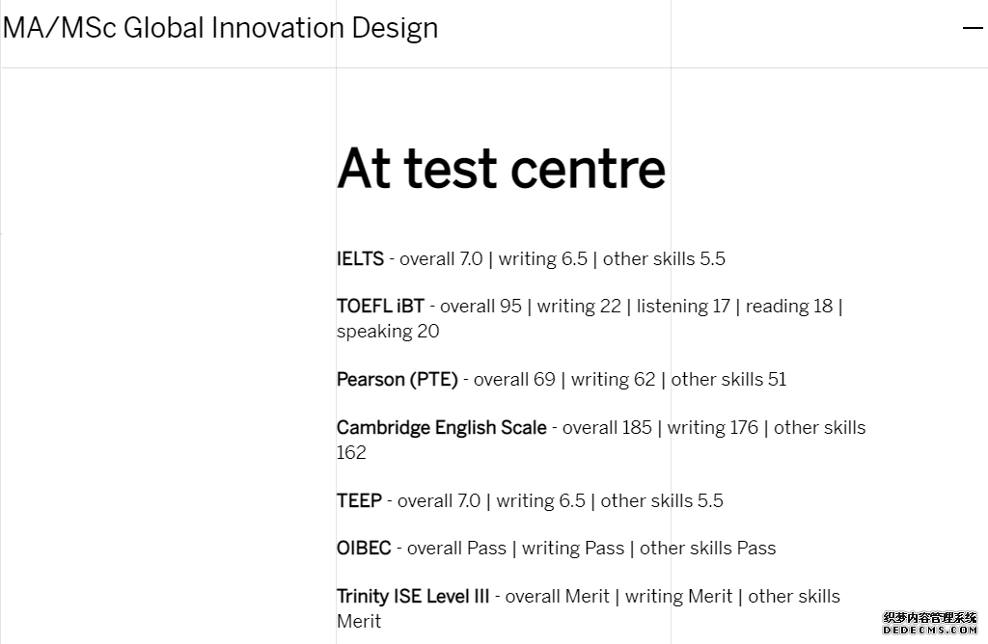Click the TOEFL iBT label
This screenshot has height=644, width=988.
[380, 306]
